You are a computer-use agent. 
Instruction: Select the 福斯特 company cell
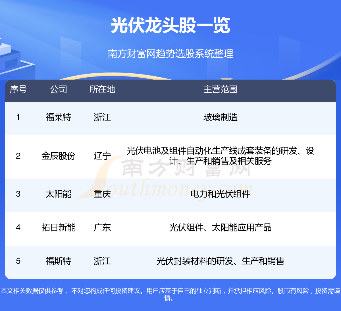point(59,261)
